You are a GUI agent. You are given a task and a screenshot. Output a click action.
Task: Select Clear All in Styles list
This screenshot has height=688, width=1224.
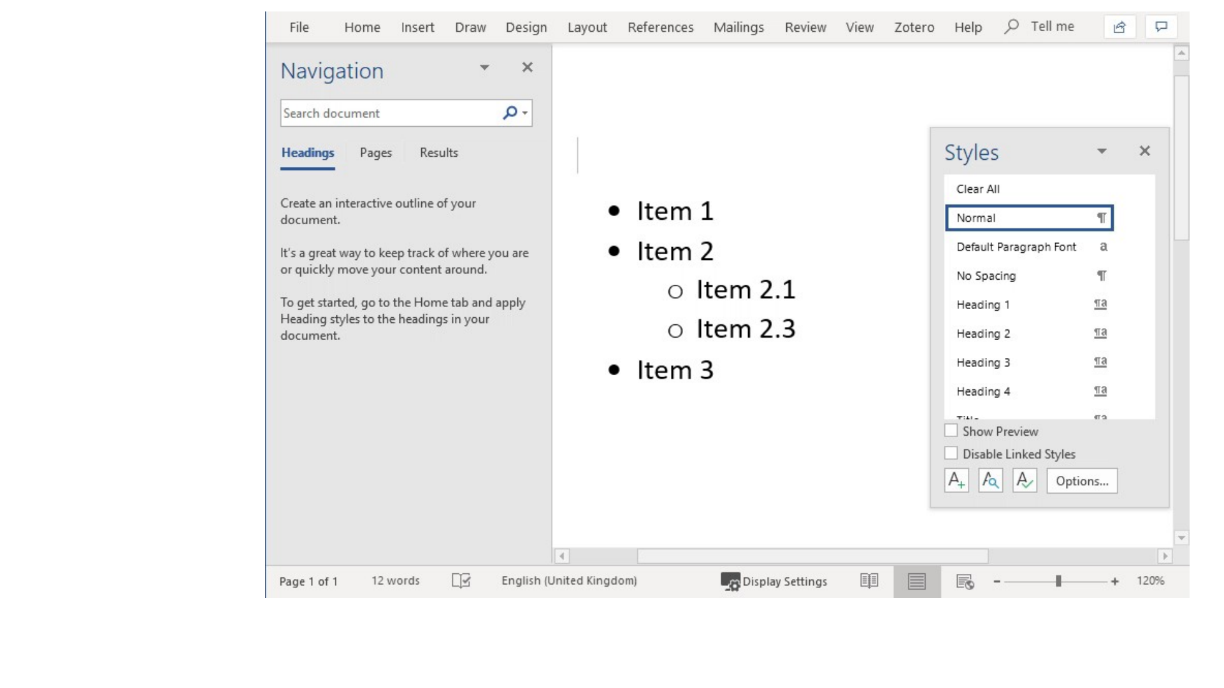pos(1029,189)
